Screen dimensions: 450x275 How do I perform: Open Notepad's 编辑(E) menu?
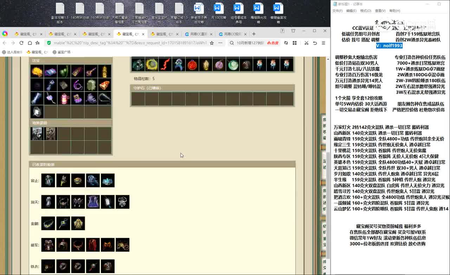351,11
